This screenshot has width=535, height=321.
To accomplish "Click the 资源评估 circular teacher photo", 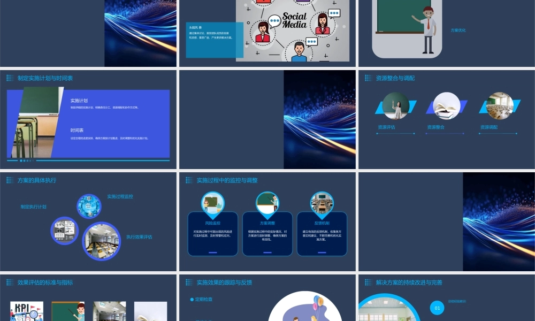I will click(x=396, y=106).
